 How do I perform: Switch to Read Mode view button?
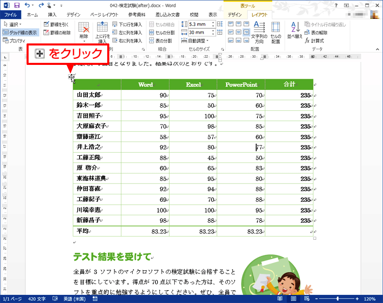[x=280, y=298]
